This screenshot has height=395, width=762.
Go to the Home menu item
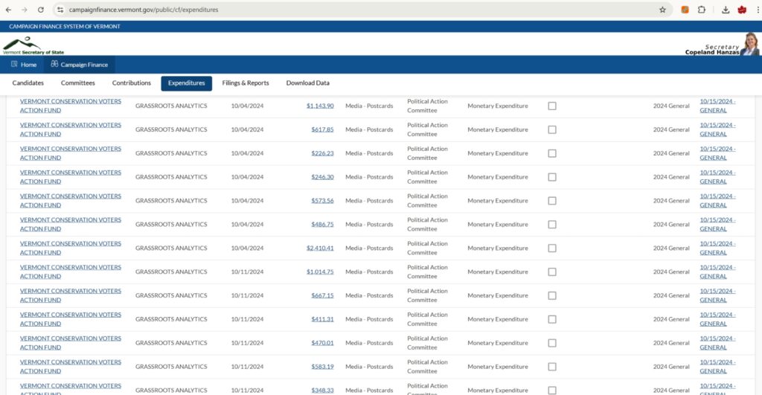coord(24,65)
